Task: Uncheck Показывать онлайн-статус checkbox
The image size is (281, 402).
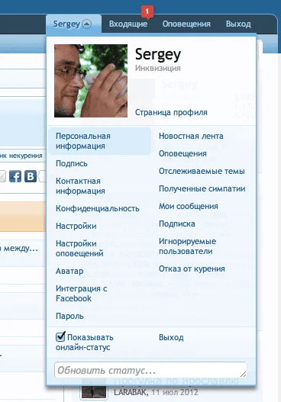Action: tap(60, 336)
